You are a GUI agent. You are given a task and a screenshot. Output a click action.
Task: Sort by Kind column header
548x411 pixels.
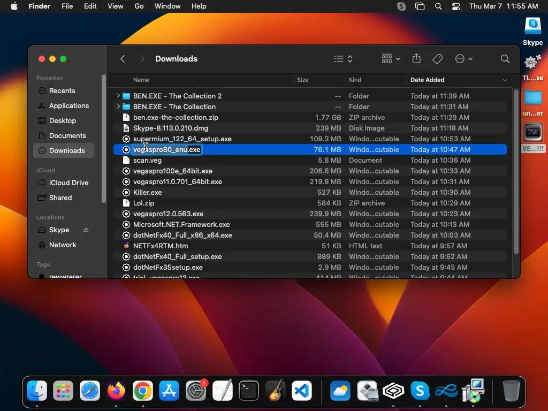355,80
